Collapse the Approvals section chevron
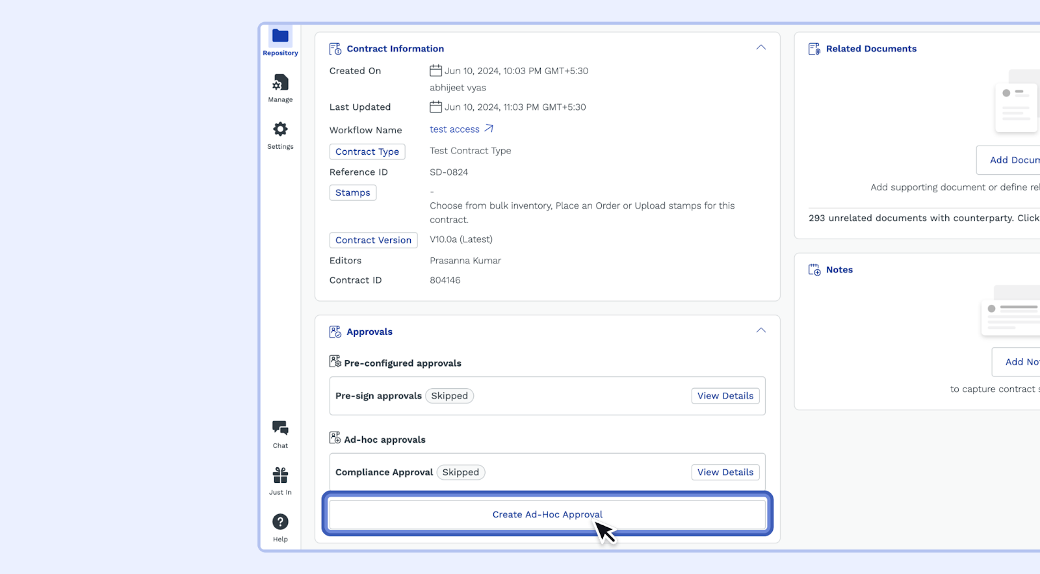 [x=760, y=331]
